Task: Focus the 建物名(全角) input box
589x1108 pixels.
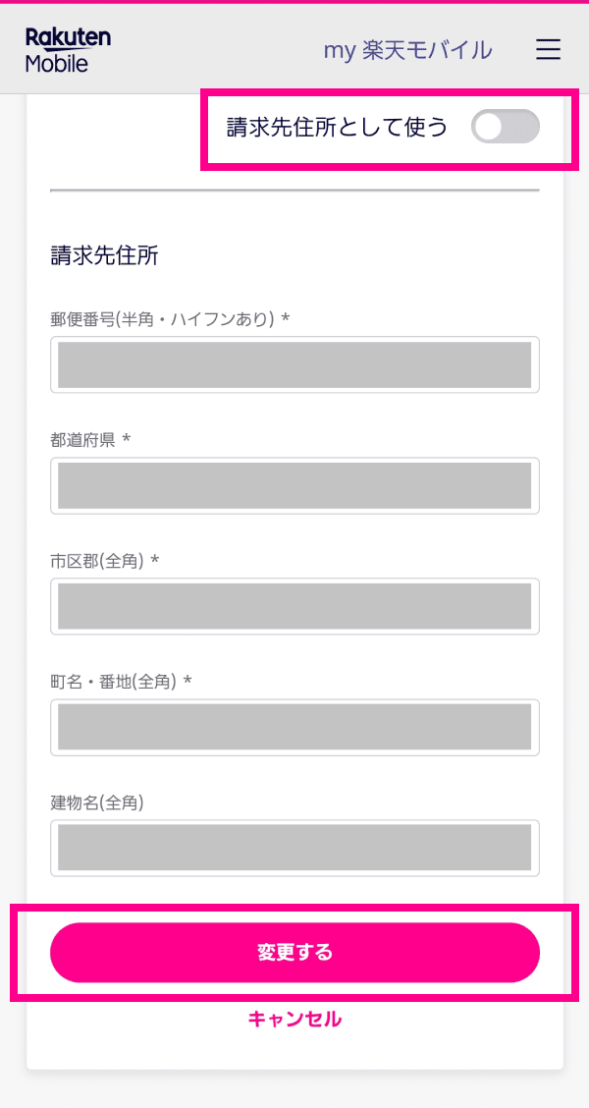Action: (294, 848)
